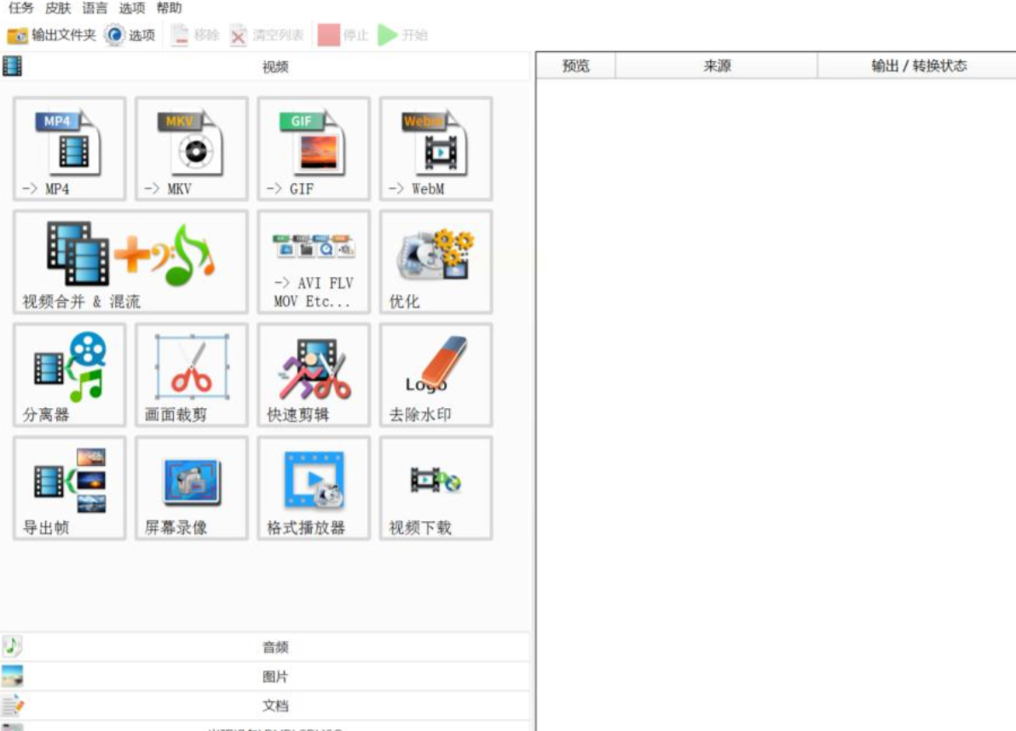This screenshot has width=1016, height=731.
Task: Open the 皮肤 skin menu
Action: (x=58, y=8)
